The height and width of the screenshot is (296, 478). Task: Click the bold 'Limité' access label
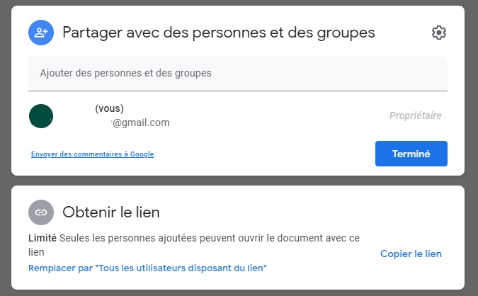coord(42,239)
